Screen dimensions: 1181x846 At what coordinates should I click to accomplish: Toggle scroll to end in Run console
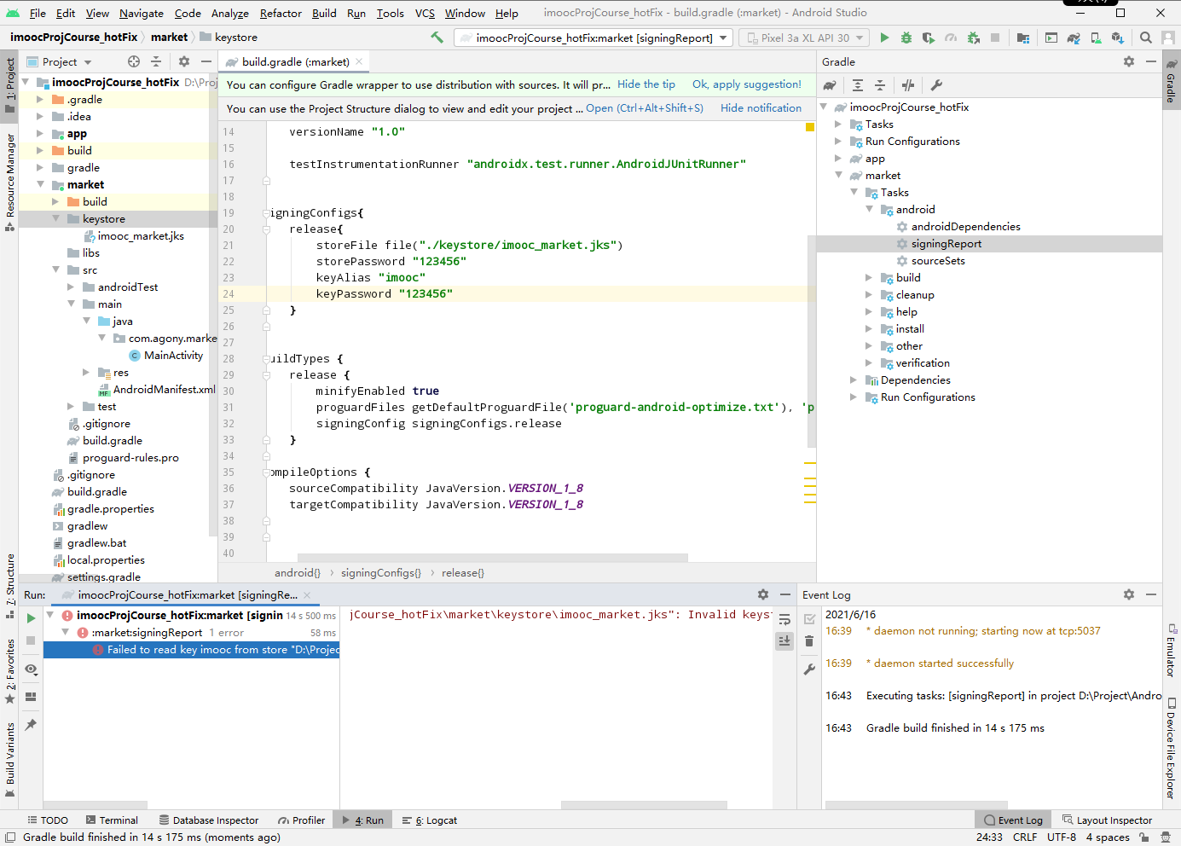(x=784, y=640)
